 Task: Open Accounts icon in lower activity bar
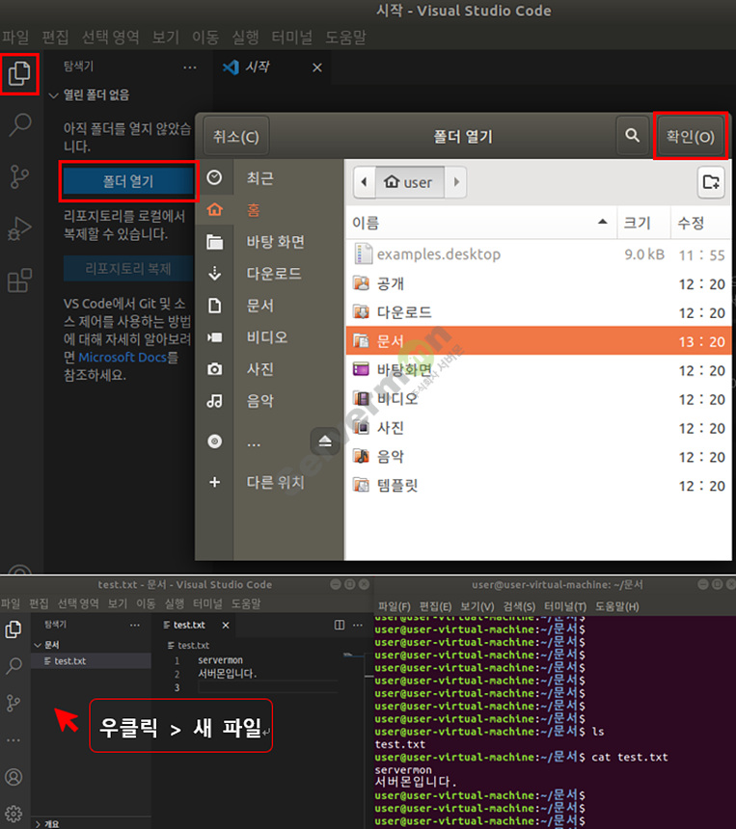click(x=14, y=777)
